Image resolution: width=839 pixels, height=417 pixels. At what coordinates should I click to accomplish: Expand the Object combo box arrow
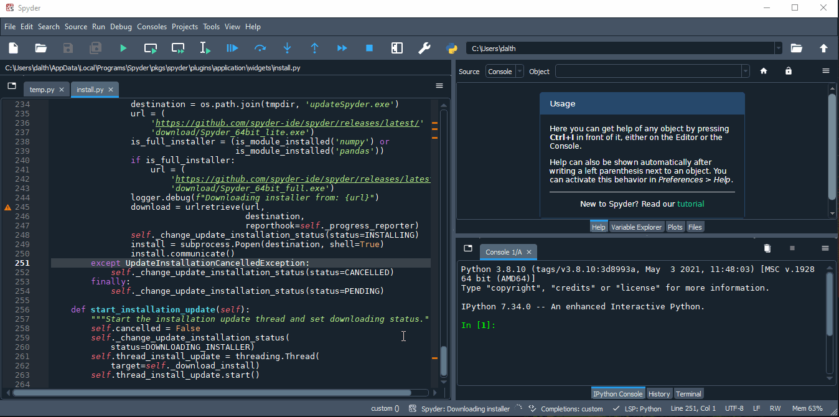(745, 72)
